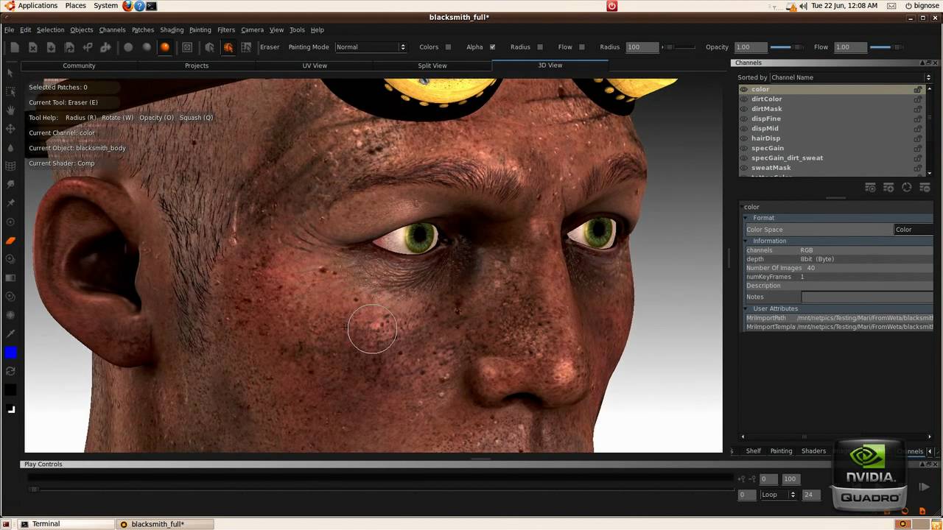Viewport: 943px width, 530px height.
Task: Click the Notes text field
Action: tap(866, 297)
